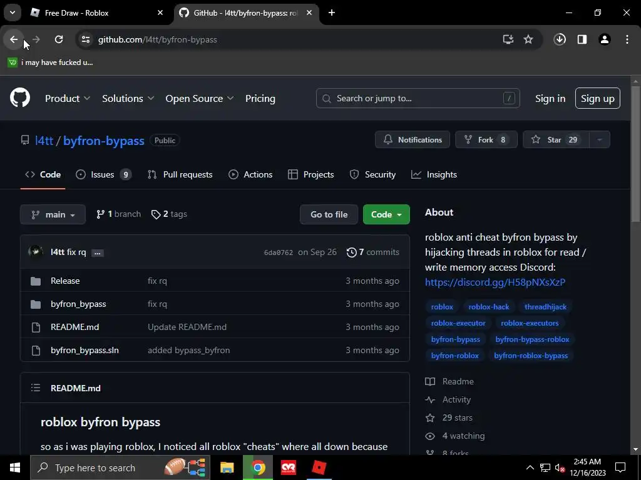Open the main branch selector
The width and height of the screenshot is (641, 480).
coord(53,214)
